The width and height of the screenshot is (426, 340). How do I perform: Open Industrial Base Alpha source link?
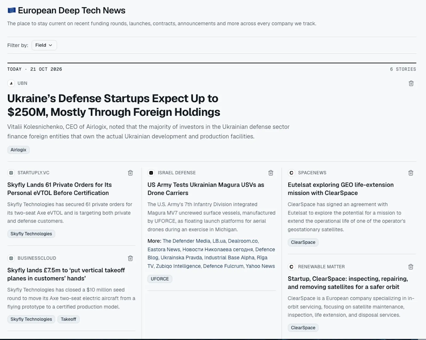pos(229,258)
